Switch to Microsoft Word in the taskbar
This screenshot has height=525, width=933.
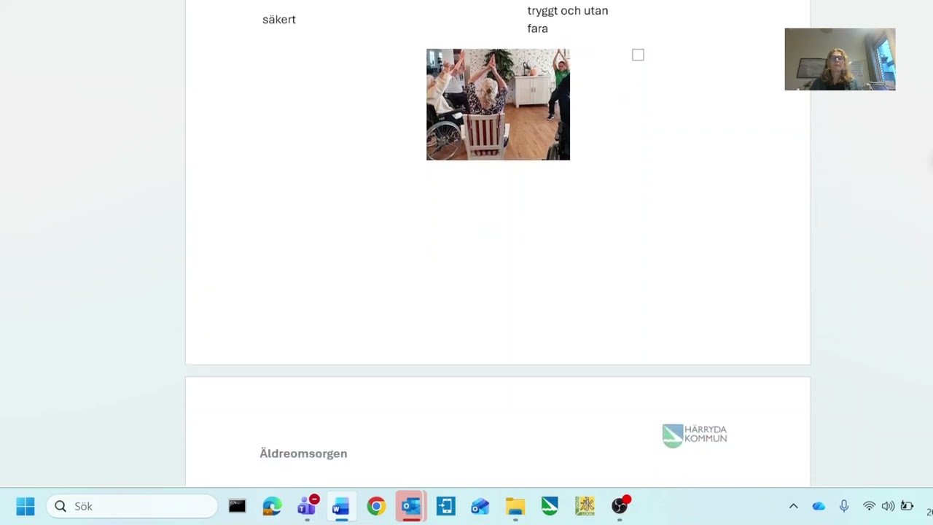tap(340, 506)
